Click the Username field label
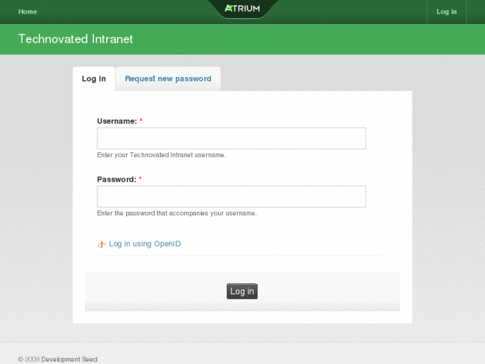The width and height of the screenshot is (485, 364). coord(117,121)
